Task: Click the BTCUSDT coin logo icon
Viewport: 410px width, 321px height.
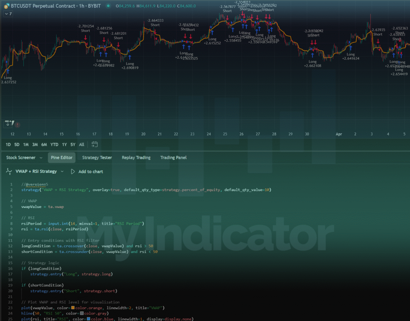Action: [x=6, y=6]
